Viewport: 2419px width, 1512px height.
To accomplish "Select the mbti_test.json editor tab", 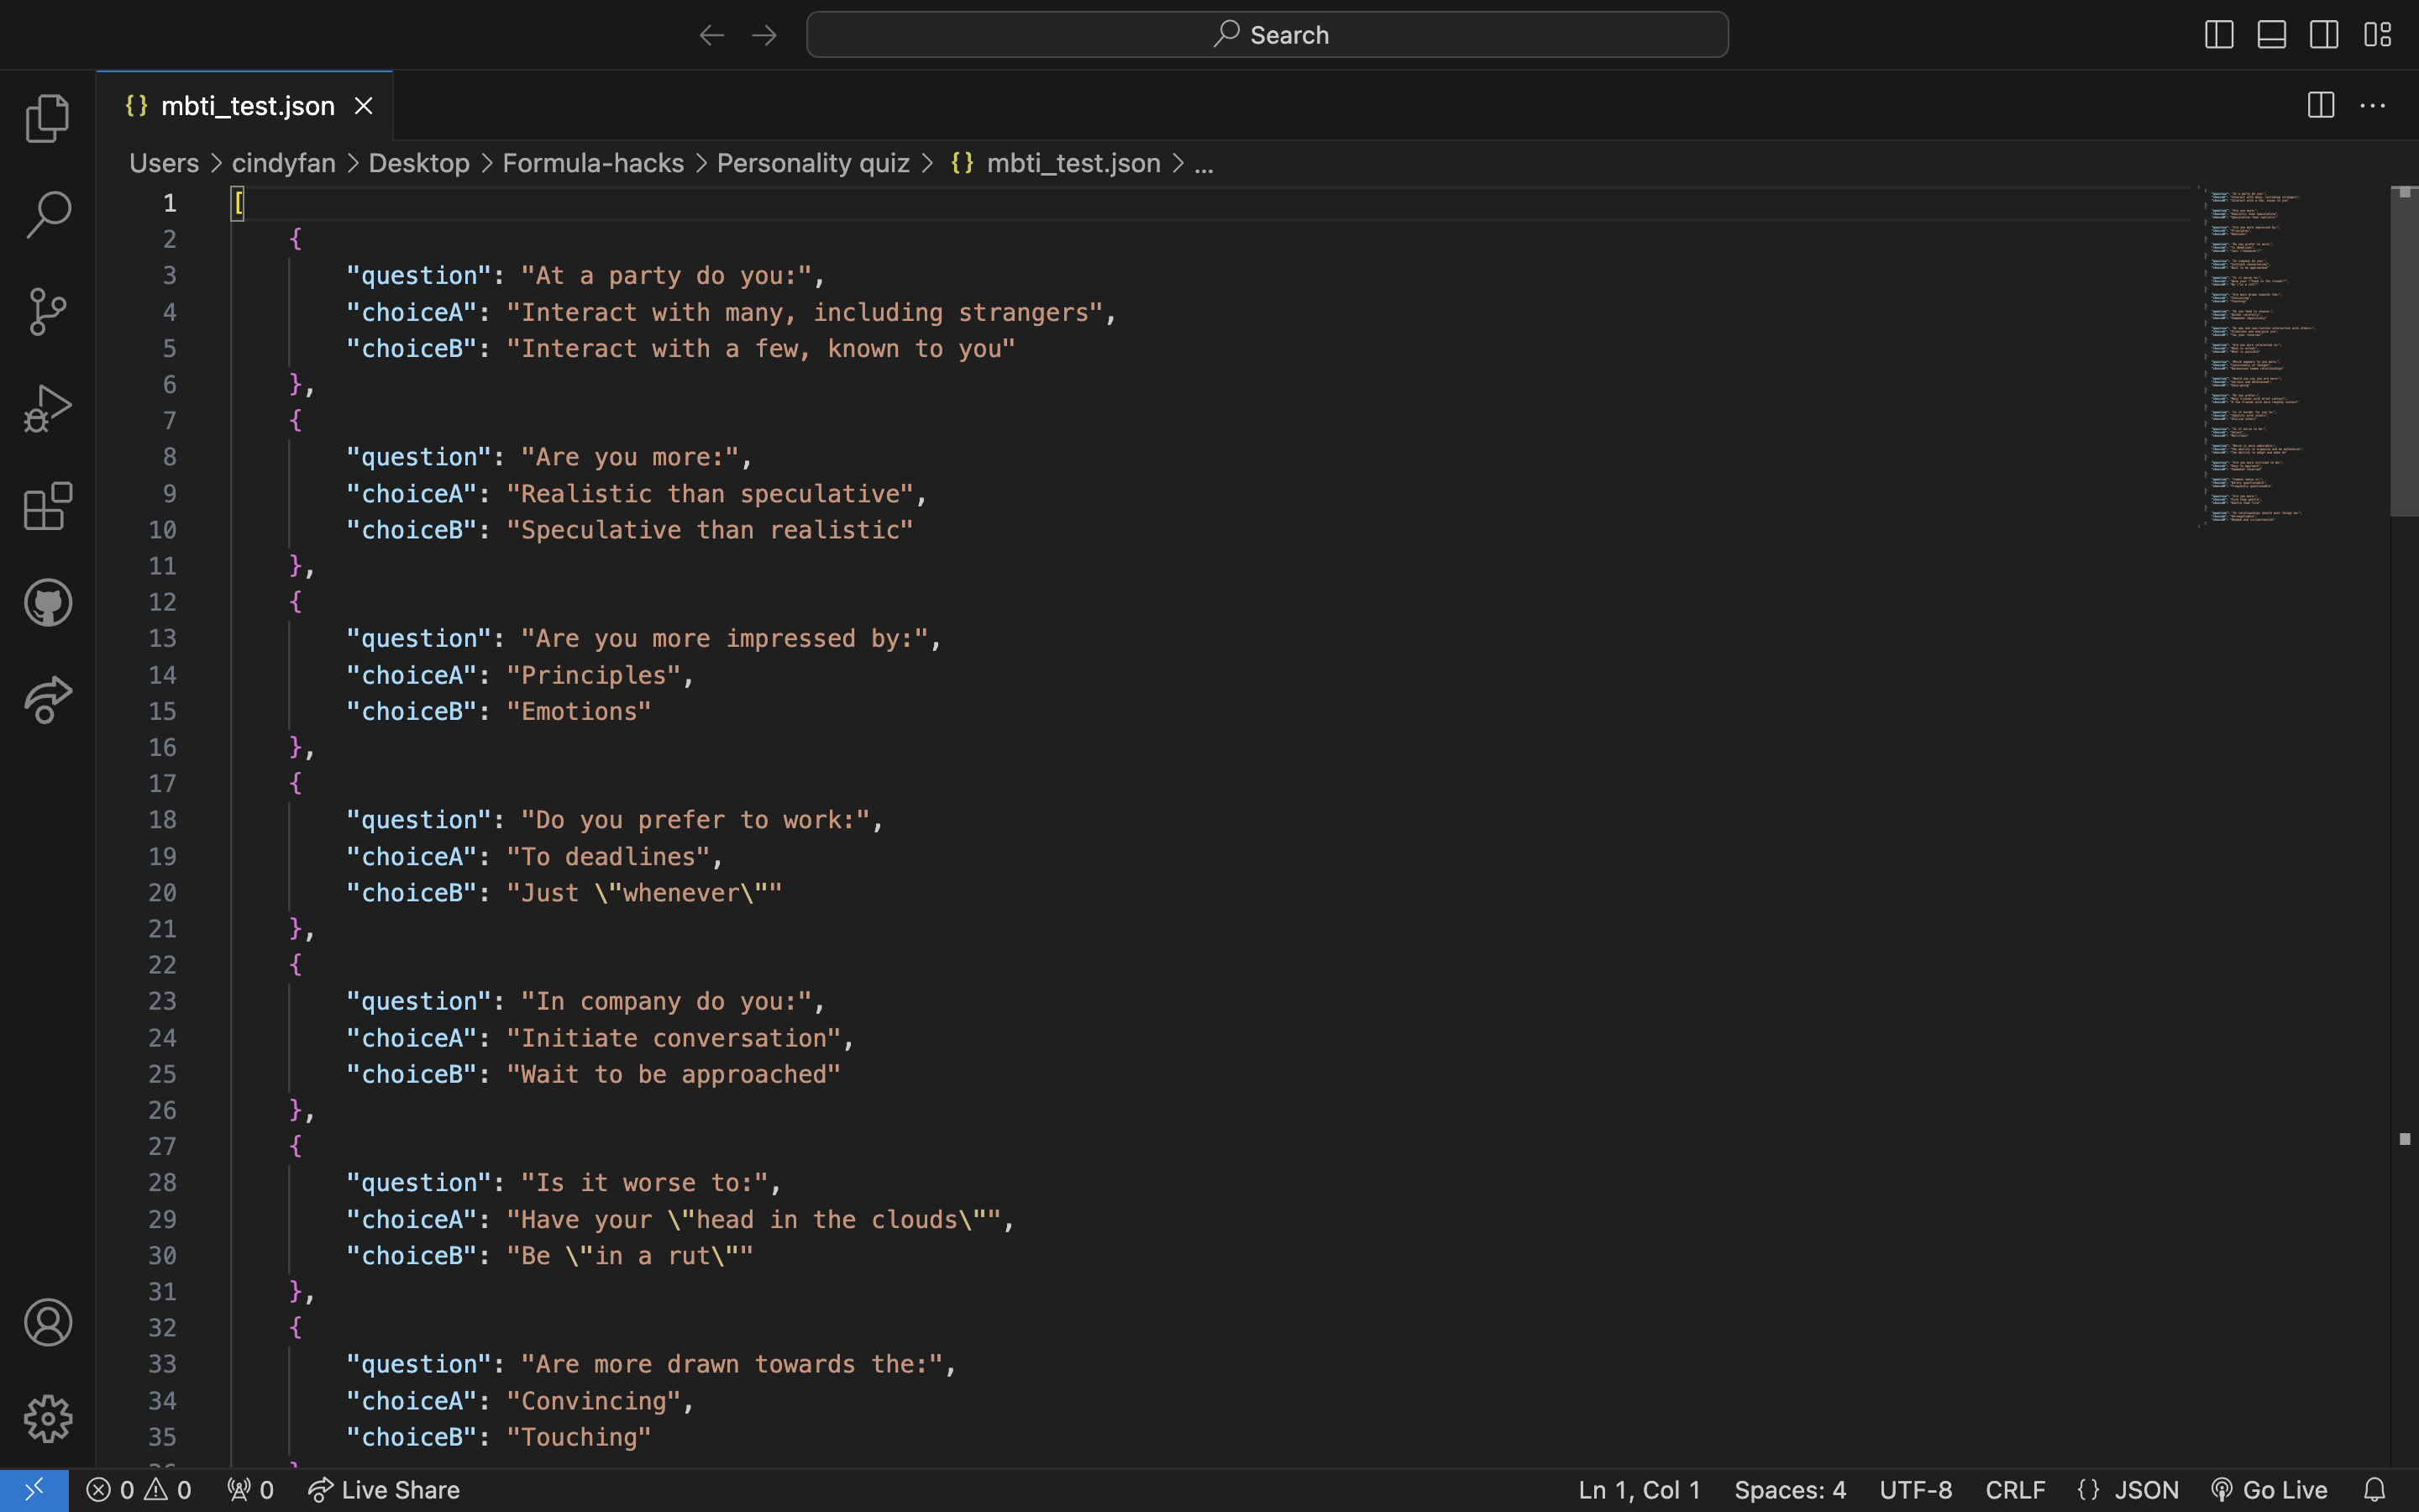I will pyautogui.click(x=247, y=106).
